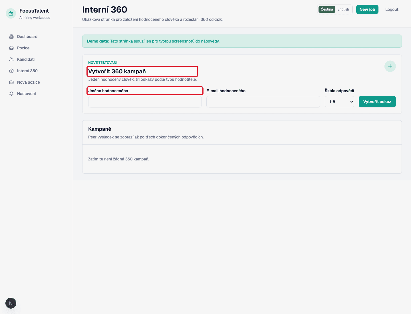Open the Next.js dev tools N badge

tap(11, 303)
